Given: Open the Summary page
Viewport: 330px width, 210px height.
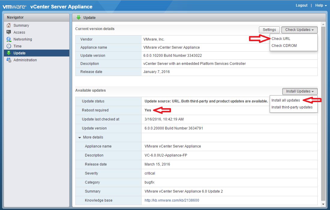Looking at the screenshot, I should coord(21,25).
